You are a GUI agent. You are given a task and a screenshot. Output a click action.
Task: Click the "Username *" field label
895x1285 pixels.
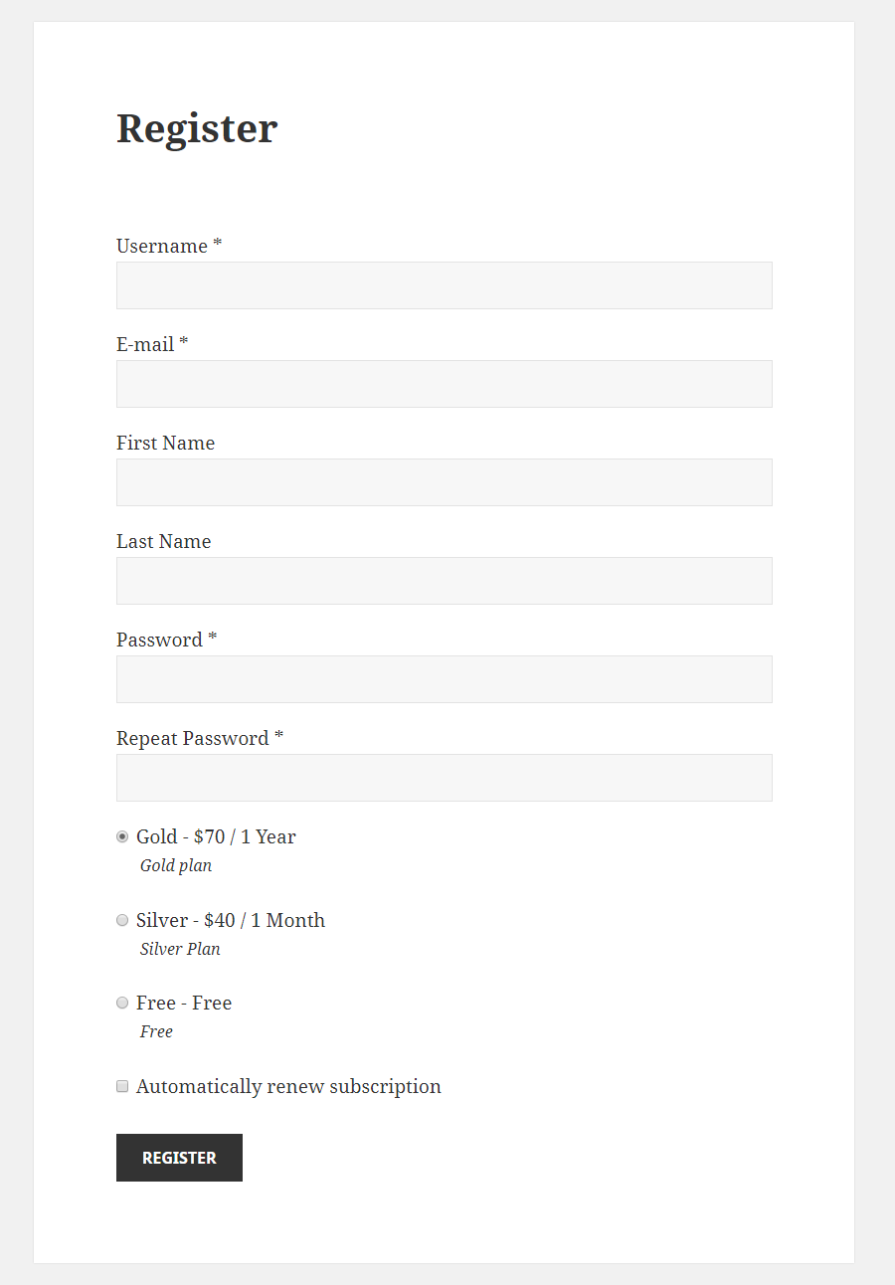point(168,246)
